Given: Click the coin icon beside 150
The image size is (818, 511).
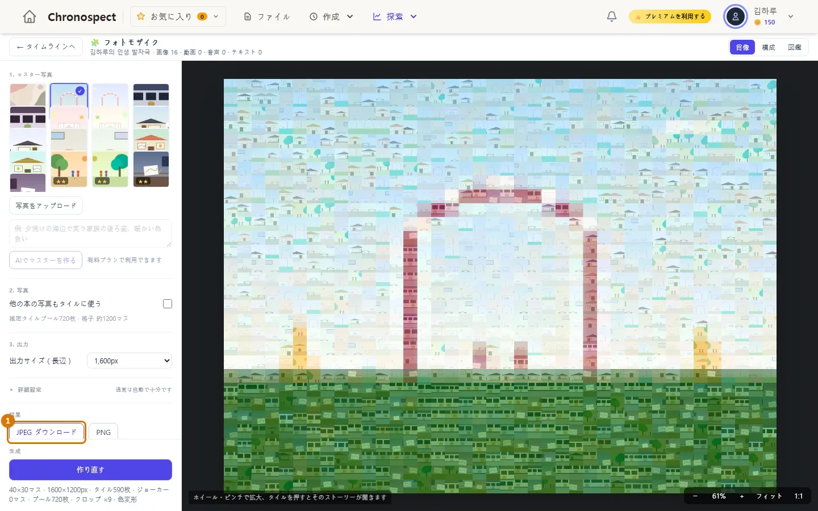Looking at the screenshot, I should [757, 23].
